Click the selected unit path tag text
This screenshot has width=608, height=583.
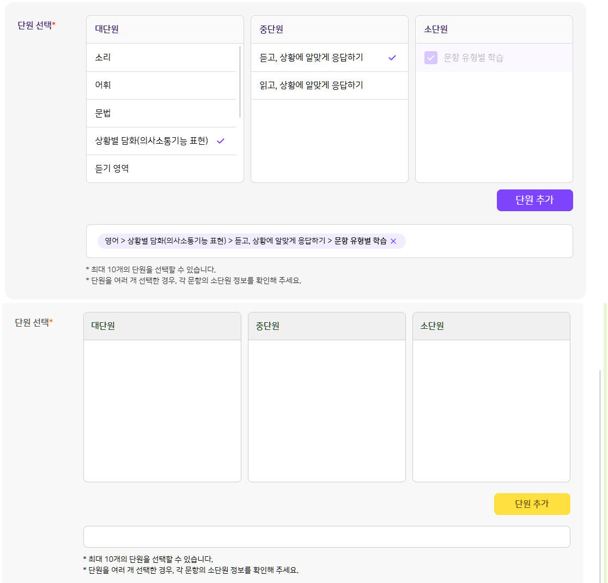point(246,241)
